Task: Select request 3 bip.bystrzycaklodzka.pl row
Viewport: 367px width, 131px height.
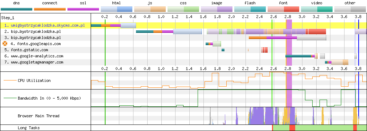Action: 183,38
